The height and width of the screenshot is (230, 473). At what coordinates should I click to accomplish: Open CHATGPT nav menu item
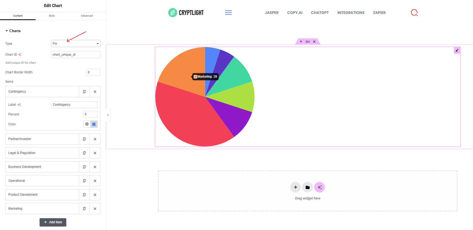click(x=320, y=13)
